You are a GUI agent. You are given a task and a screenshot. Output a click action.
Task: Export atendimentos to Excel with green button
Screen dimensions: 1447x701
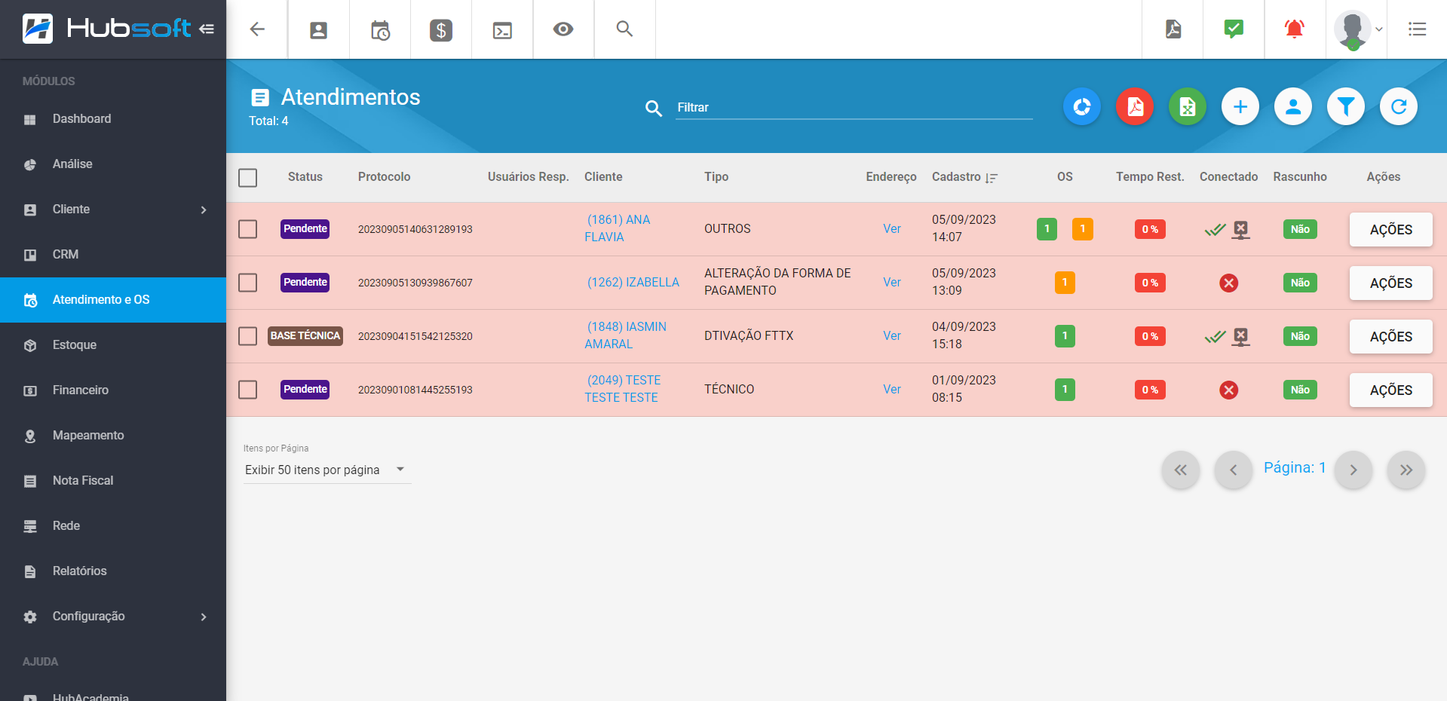pos(1188,107)
